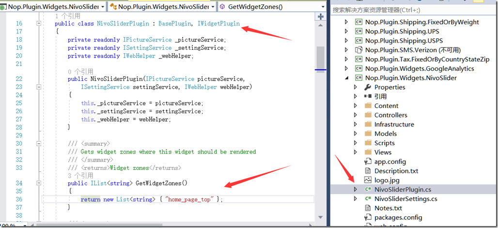Click the Solution Explorer search field
This screenshot has width=498, height=228.
pyautogui.click(x=413, y=10)
